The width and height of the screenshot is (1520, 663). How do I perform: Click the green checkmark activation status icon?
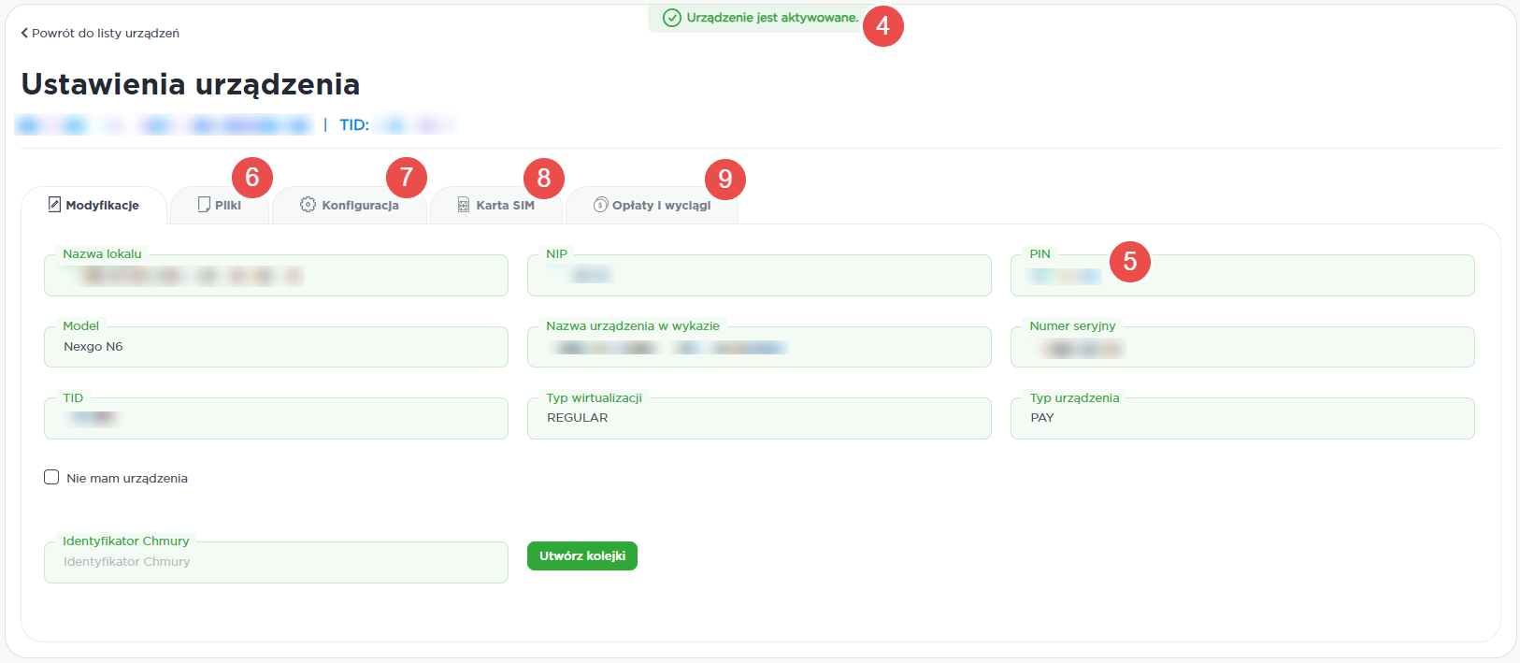pos(671,18)
